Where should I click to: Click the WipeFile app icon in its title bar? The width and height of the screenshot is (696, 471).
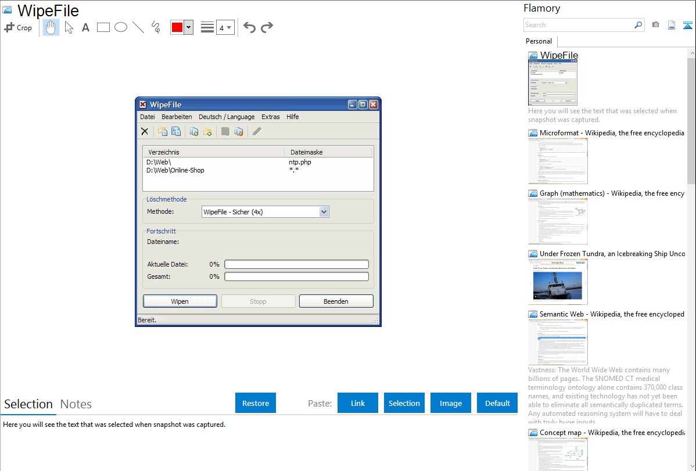(x=143, y=105)
